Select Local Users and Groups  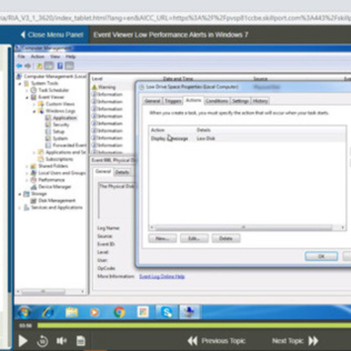(x=62, y=173)
